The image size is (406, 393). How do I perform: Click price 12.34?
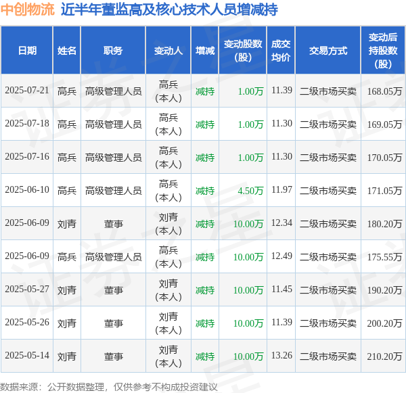coord(281,223)
